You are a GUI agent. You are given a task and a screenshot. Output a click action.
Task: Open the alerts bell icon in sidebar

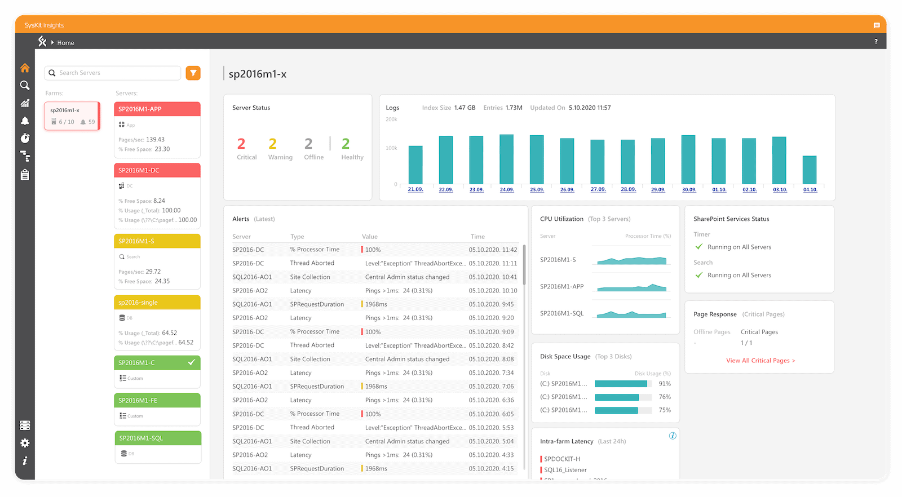click(25, 121)
